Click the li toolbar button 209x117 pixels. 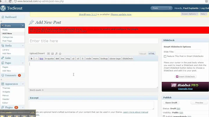pos(83,58)
